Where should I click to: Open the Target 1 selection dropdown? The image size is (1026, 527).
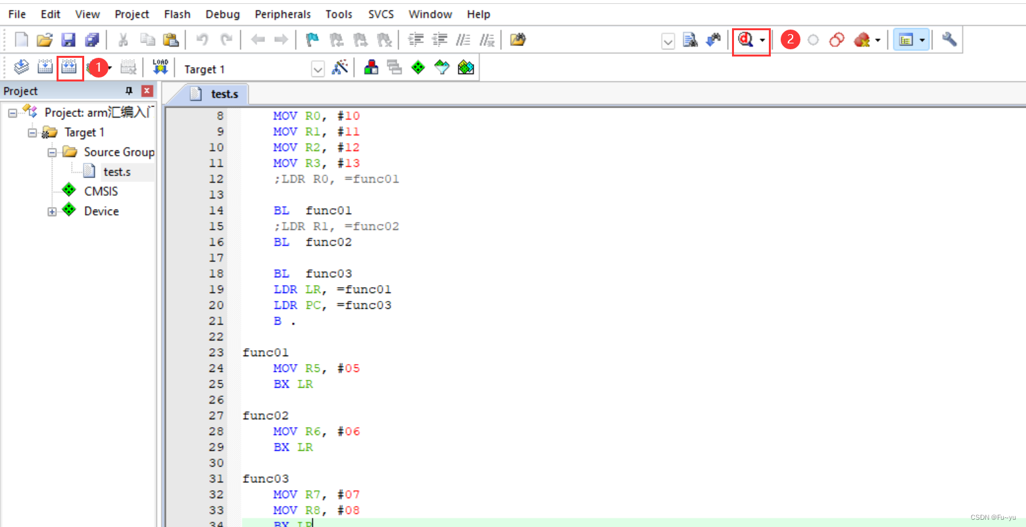(x=318, y=69)
